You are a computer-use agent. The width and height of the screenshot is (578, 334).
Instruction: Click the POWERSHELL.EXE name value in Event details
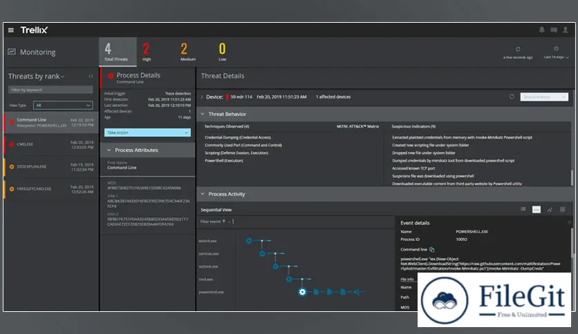click(472, 232)
